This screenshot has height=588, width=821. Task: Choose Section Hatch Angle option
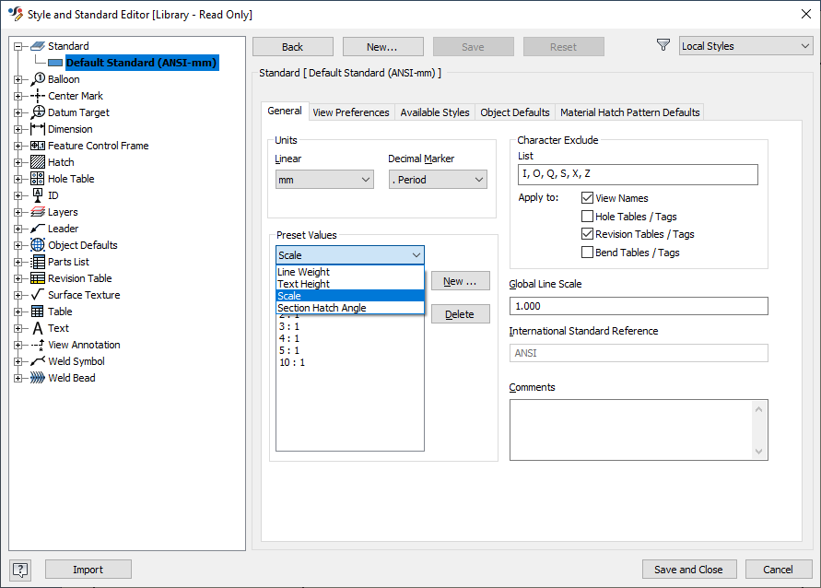coord(350,308)
